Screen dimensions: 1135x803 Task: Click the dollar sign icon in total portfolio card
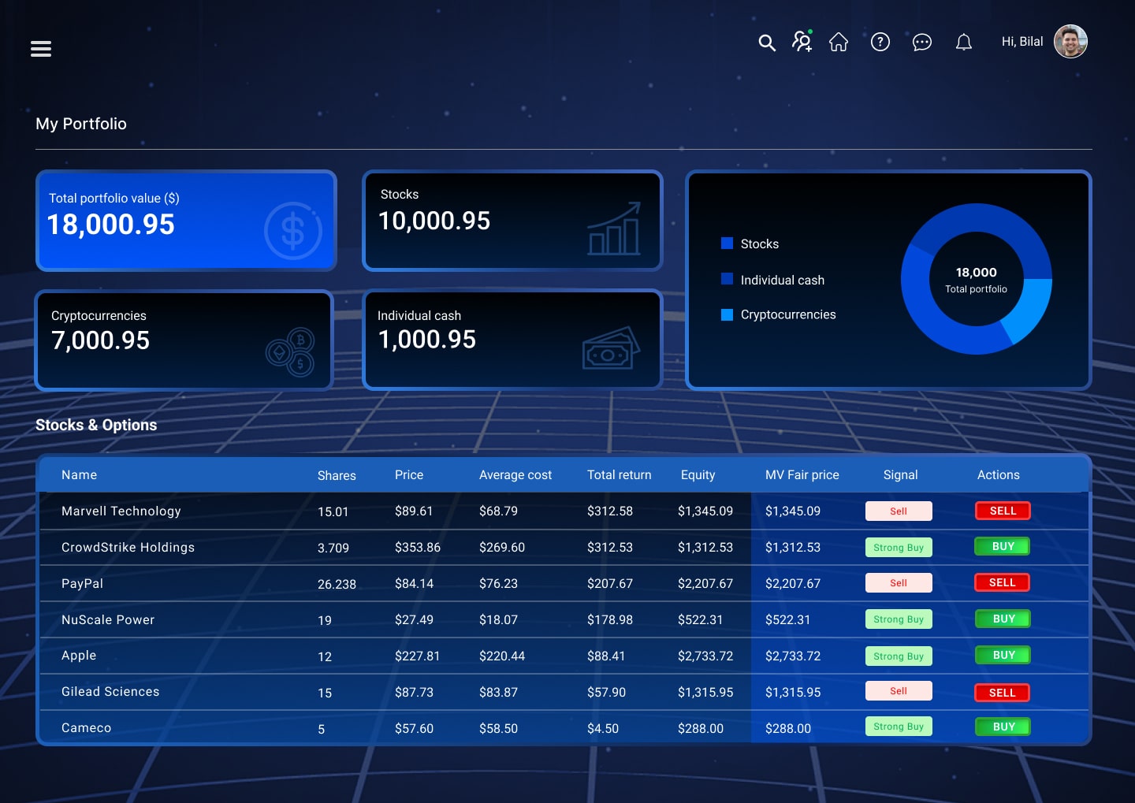tap(292, 231)
